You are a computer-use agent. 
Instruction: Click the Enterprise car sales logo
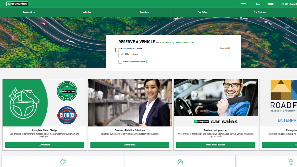click(216, 121)
